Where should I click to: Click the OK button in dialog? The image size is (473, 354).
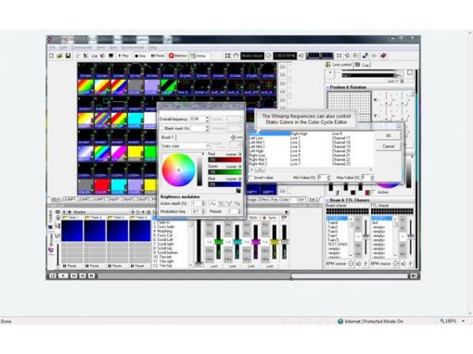[x=389, y=135]
